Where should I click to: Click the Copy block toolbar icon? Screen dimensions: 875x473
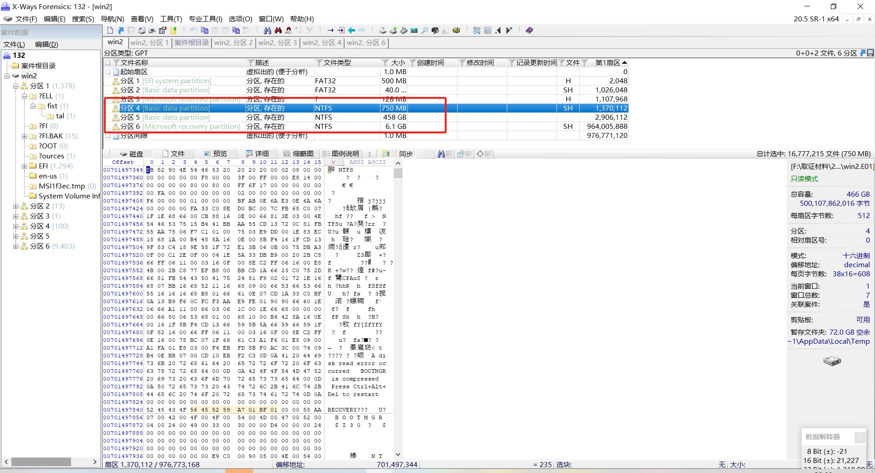tap(205, 31)
